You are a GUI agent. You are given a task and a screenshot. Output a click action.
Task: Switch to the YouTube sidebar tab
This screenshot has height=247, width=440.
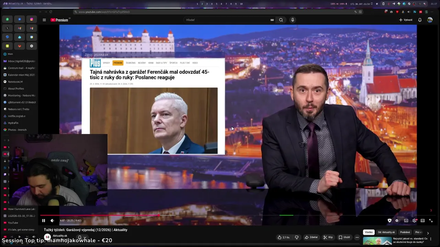tap(20, 223)
